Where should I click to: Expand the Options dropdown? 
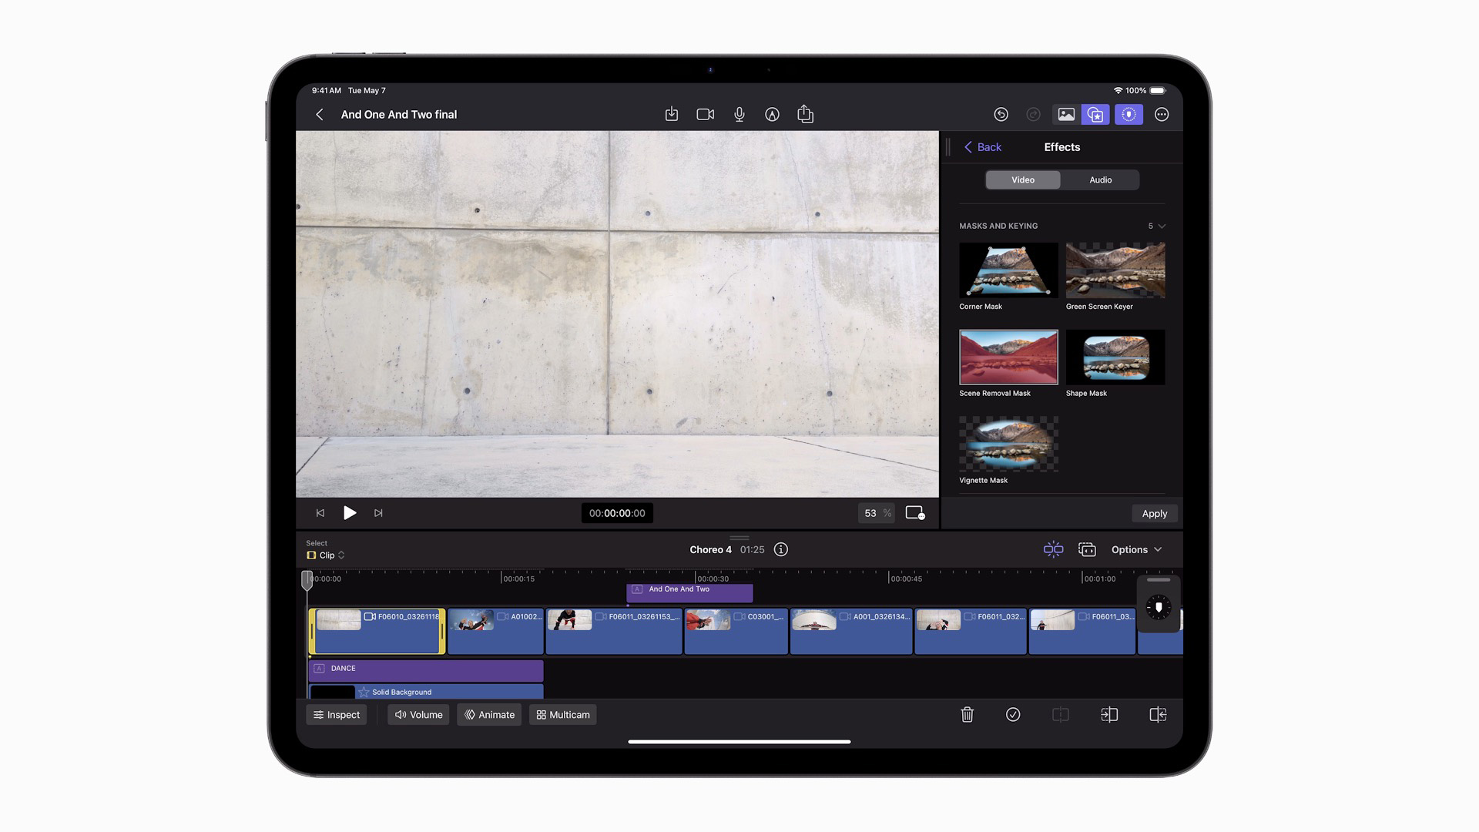click(1136, 549)
